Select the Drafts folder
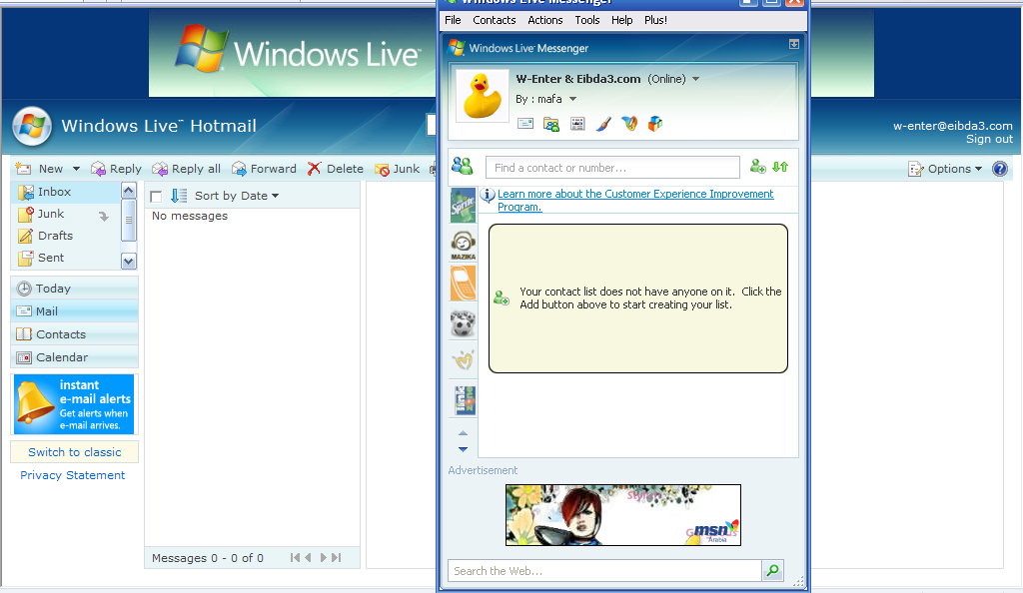Viewport: 1023px width, 593px height. [65, 236]
